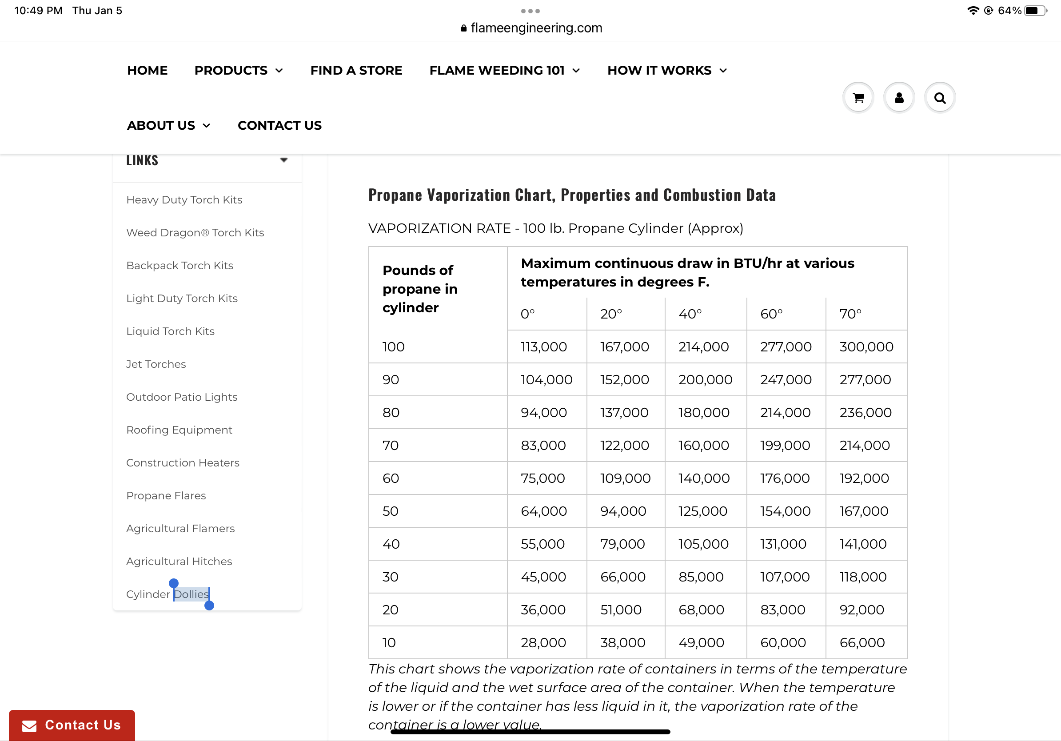Viewport: 1061px width, 741px height.
Task: Click the user account icon
Action: point(899,98)
